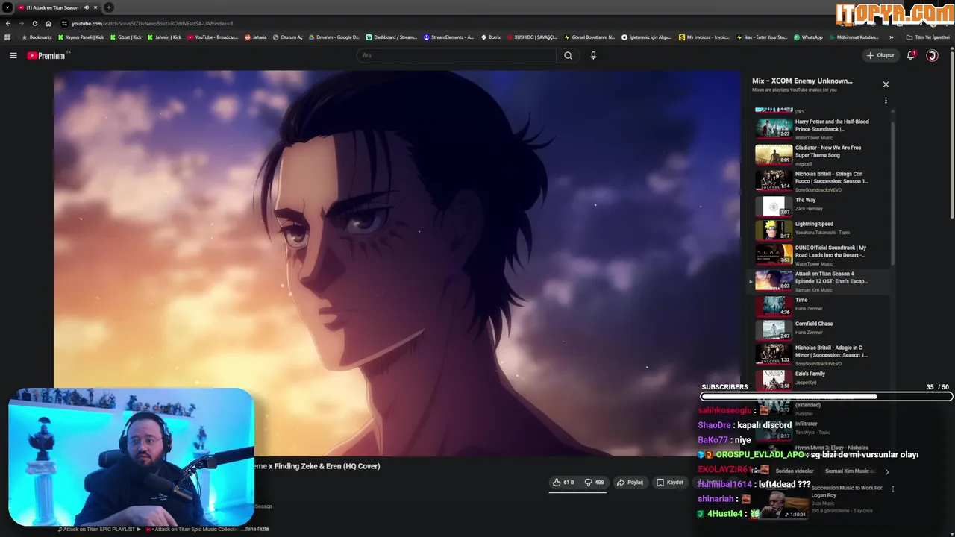Go forward with the browser forward arrow
This screenshot has height=537, width=955.
click(21, 23)
